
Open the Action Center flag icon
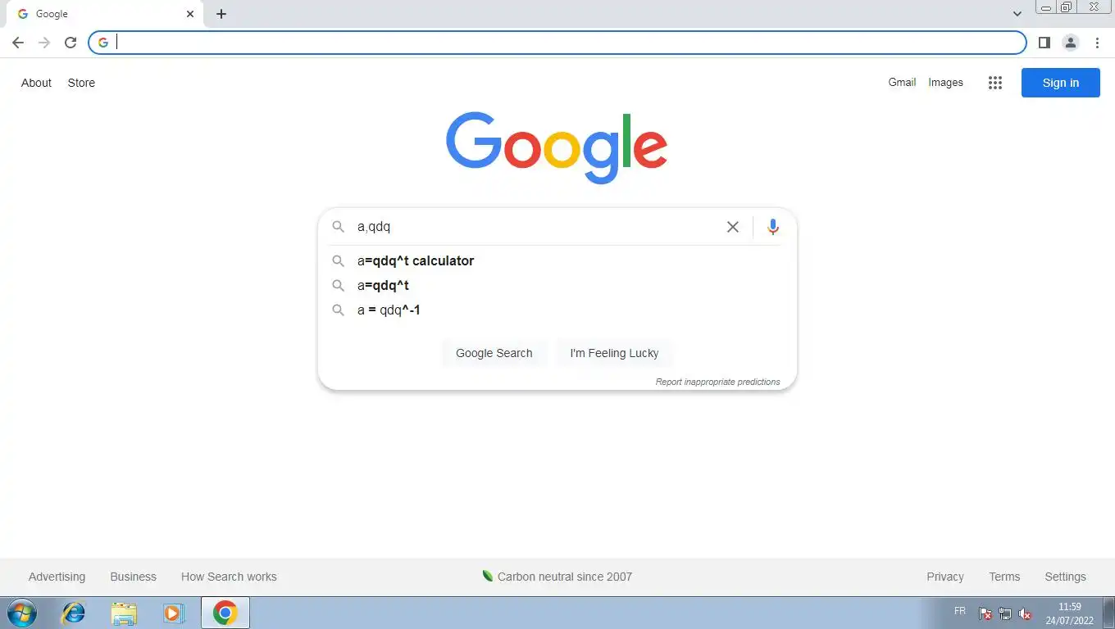[986, 613]
